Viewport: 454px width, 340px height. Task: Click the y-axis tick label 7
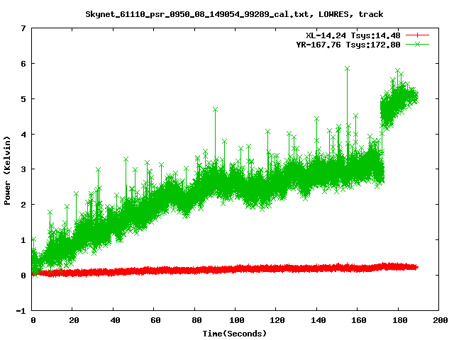point(23,28)
